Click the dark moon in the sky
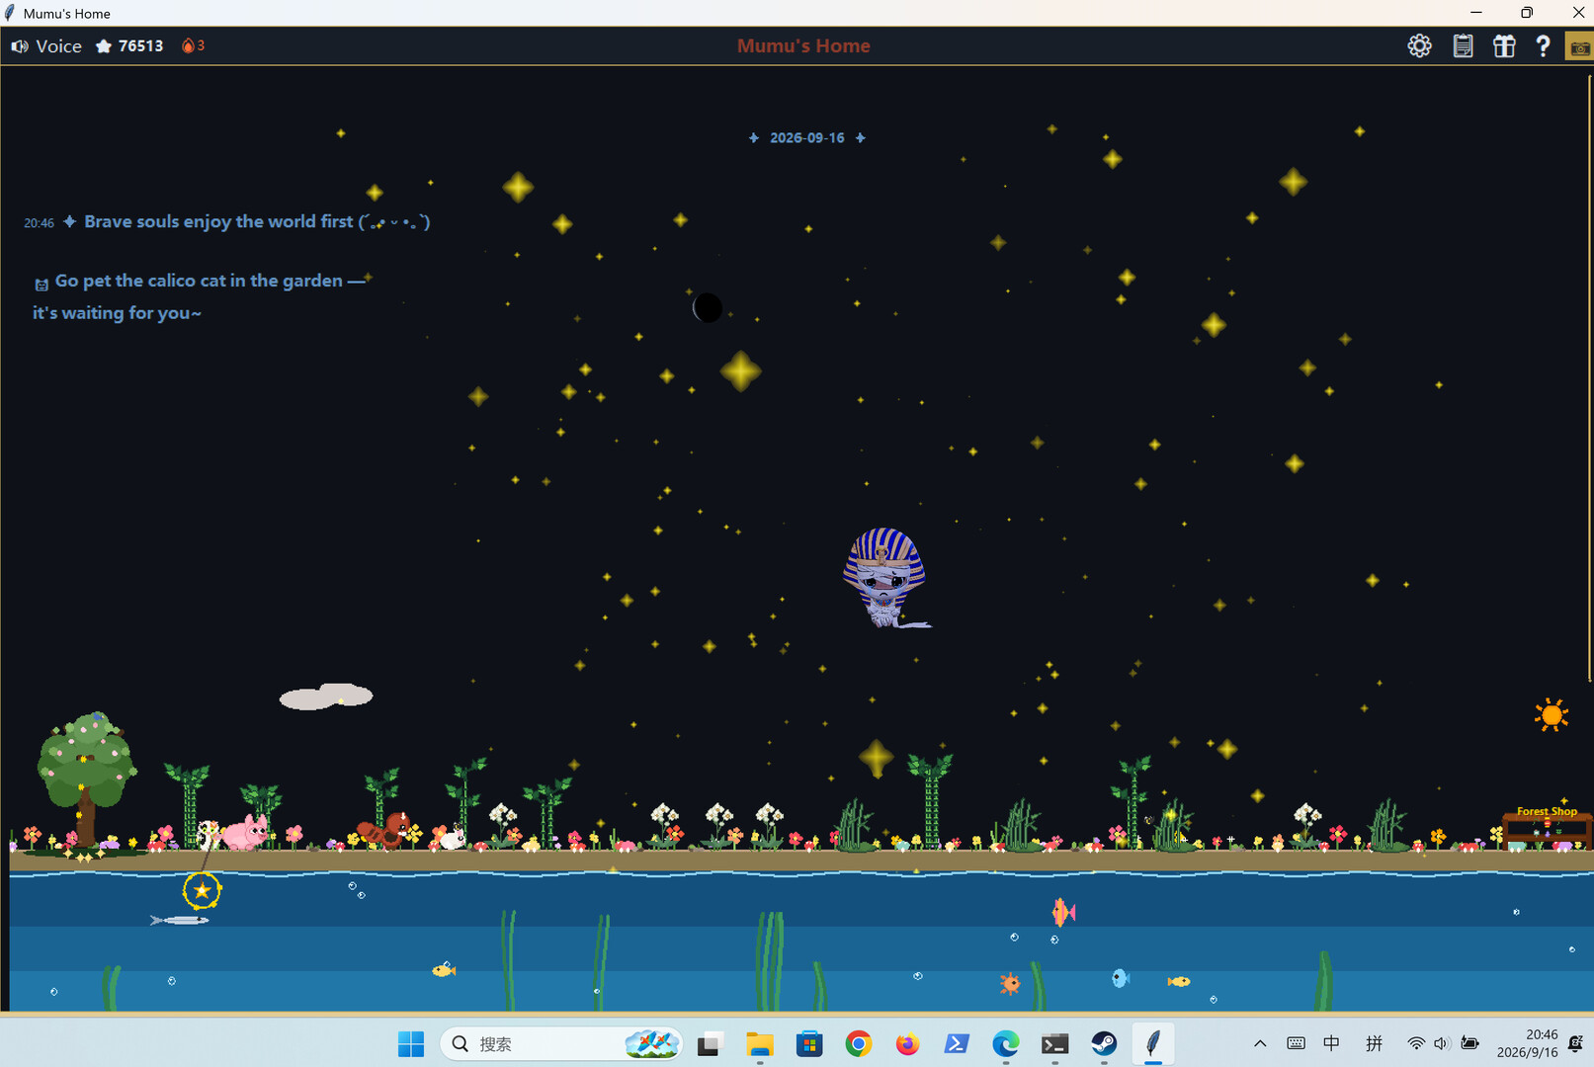The image size is (1594, 1067). (x=708, y=307)
